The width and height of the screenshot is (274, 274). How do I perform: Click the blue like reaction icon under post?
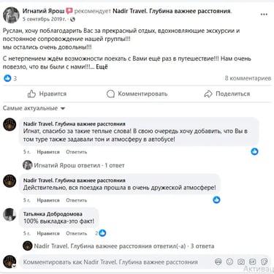pyautogui.click(x=7, y=78)
